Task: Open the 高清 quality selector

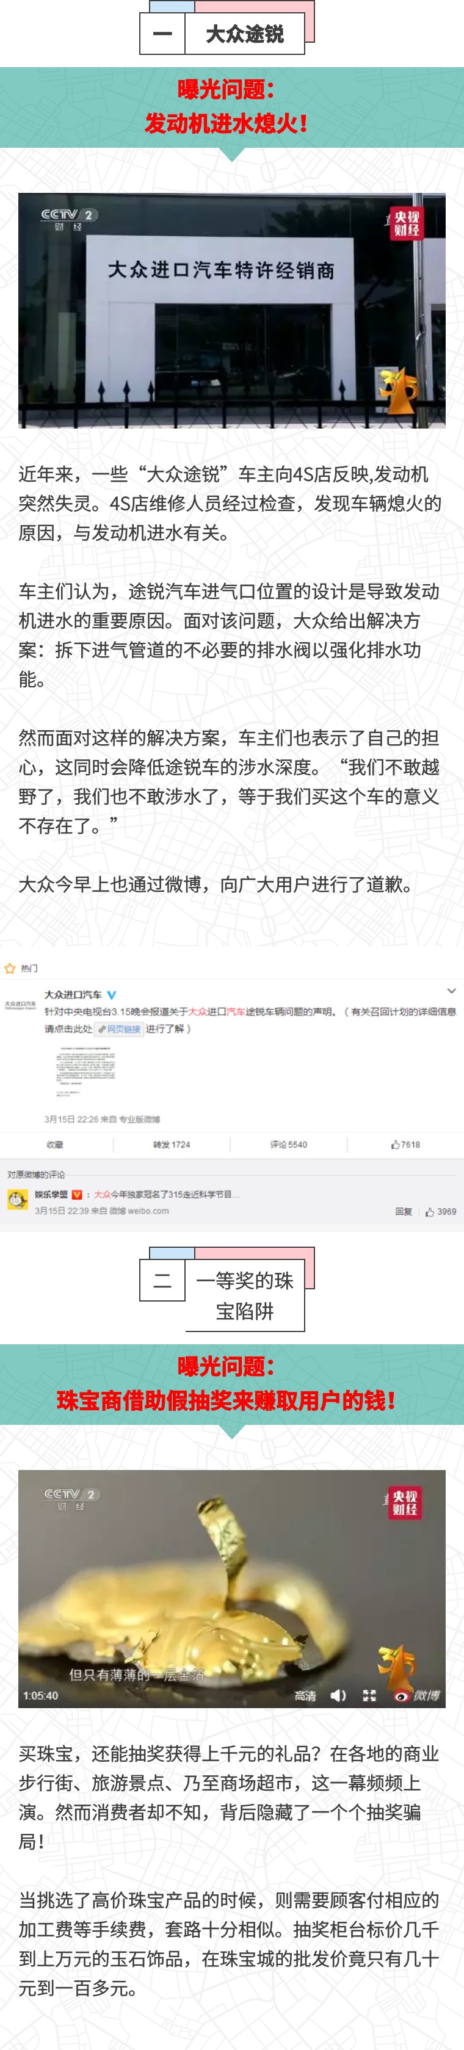Action: coord(305,1696)
